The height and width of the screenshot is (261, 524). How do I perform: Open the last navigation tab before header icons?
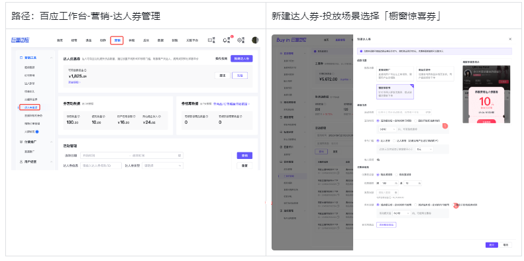pyautogui.click(x=192, y=40)
